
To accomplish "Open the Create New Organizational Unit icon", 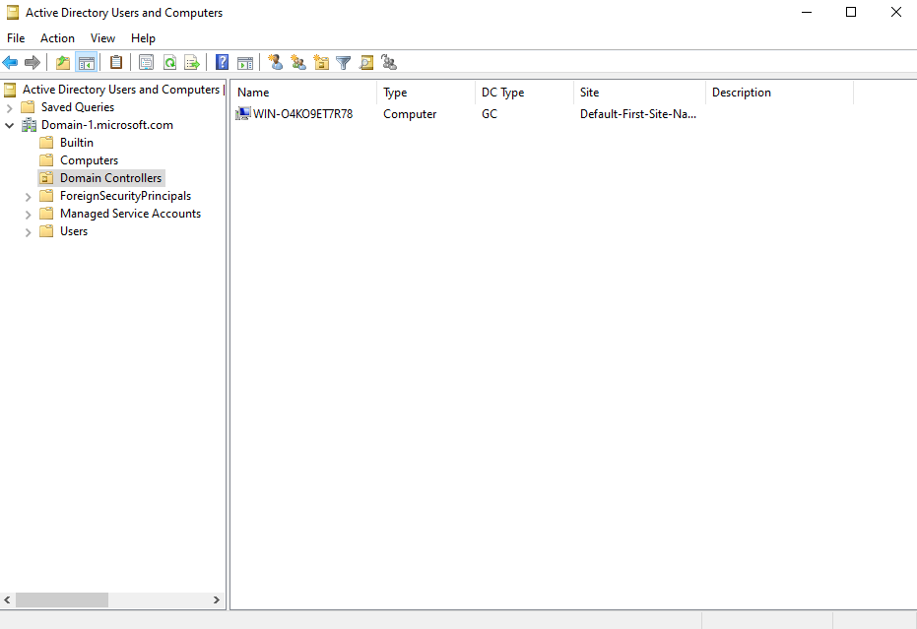I will [x=321, y=62].
